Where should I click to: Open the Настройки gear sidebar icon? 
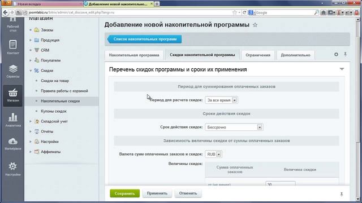tap(12, 169)
